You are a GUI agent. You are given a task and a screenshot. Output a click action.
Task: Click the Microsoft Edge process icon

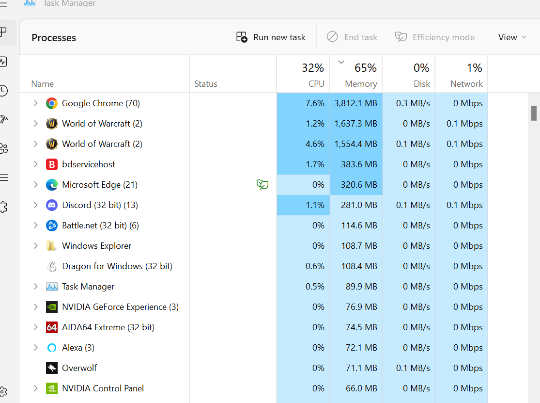[52, 185]
